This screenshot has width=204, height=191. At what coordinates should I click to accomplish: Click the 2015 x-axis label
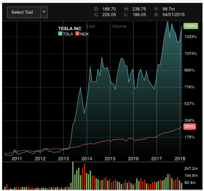110,159
